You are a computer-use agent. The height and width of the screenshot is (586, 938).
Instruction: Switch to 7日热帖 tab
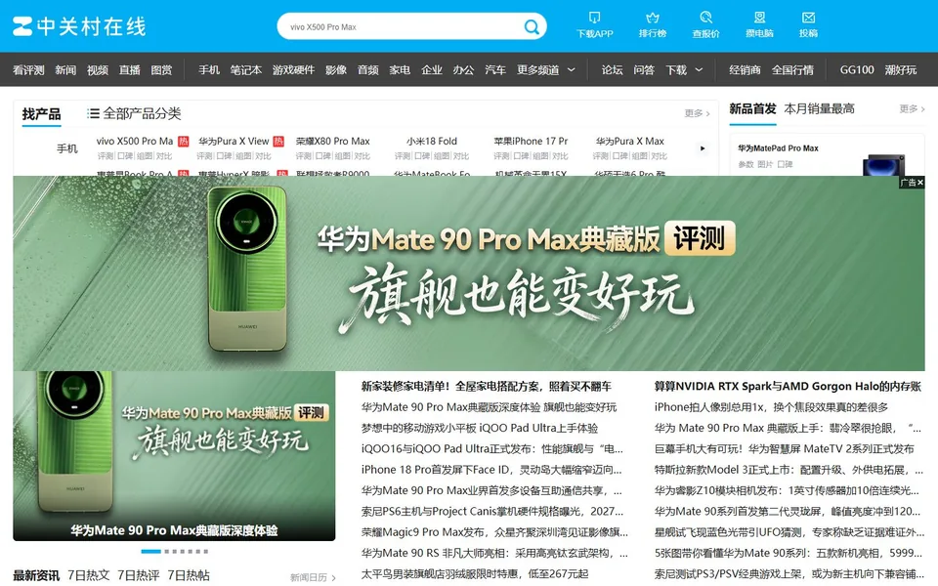tap(189, 575)
